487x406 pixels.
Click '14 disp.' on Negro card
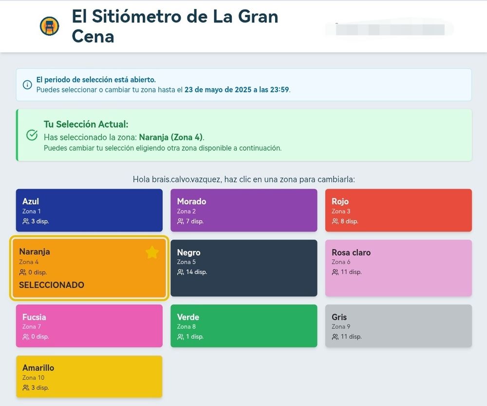tap(196, 272)
